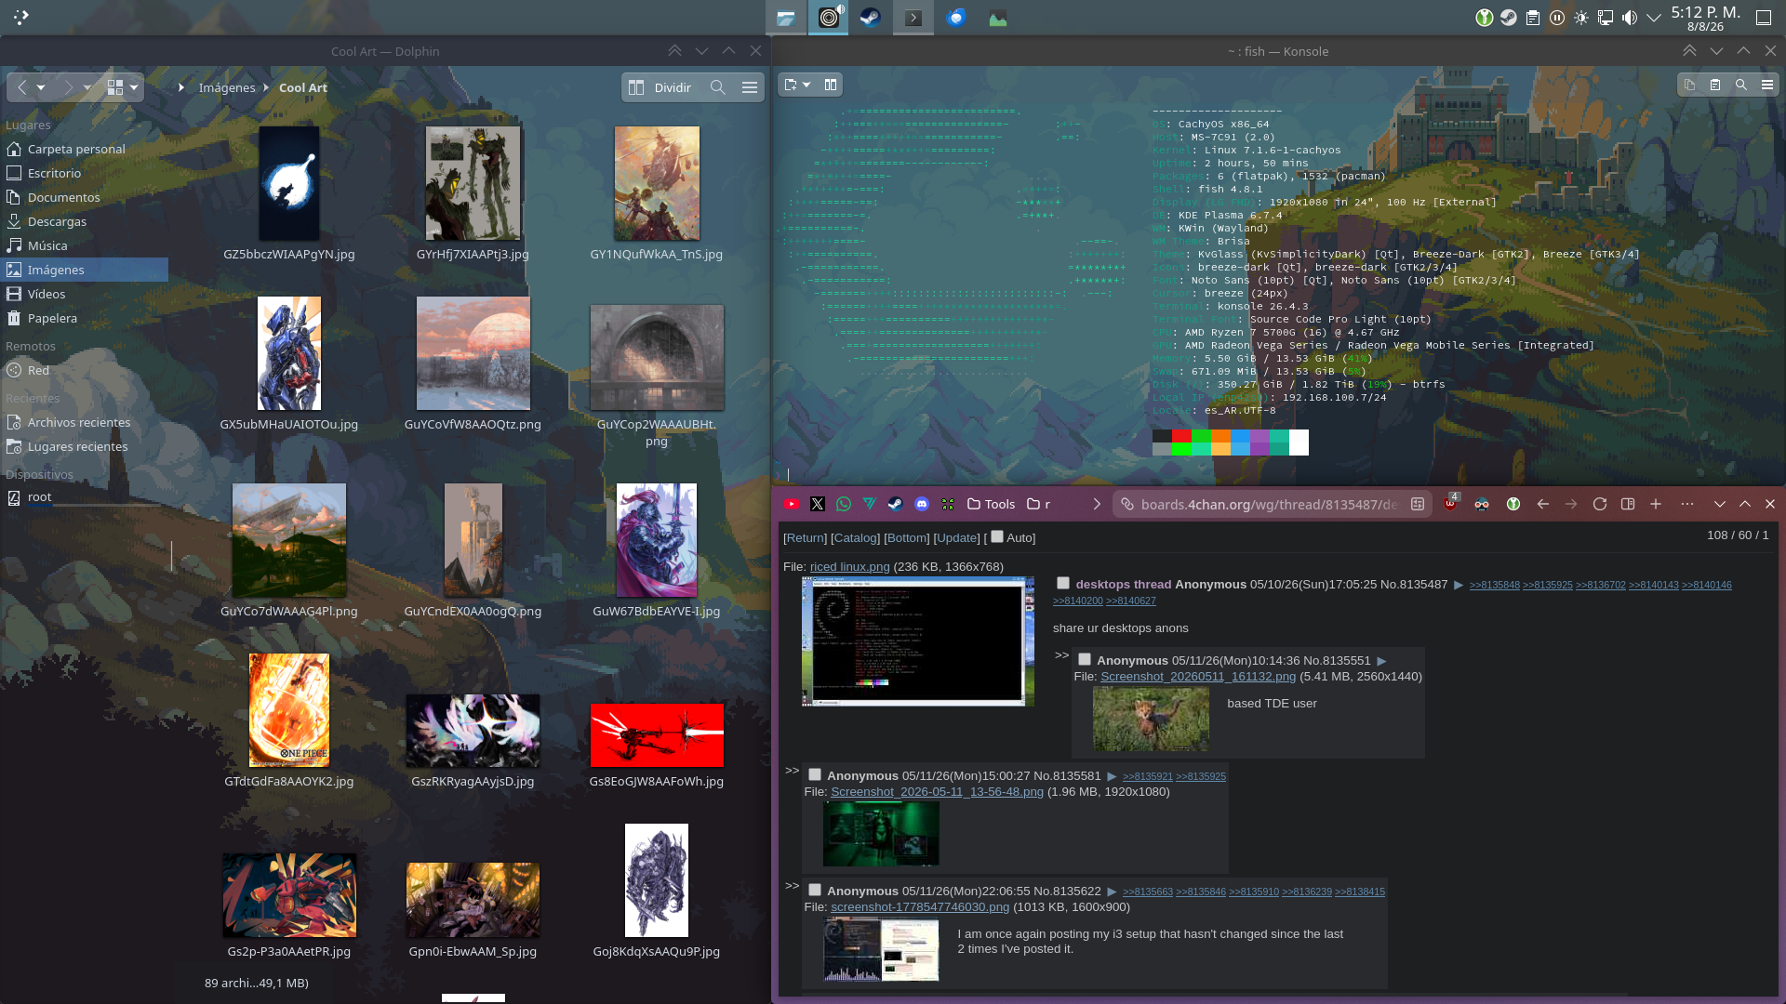The image size is (1786, 1004).
Task: Open the YouTube bookmark in the browser
Action: [792, 504]
